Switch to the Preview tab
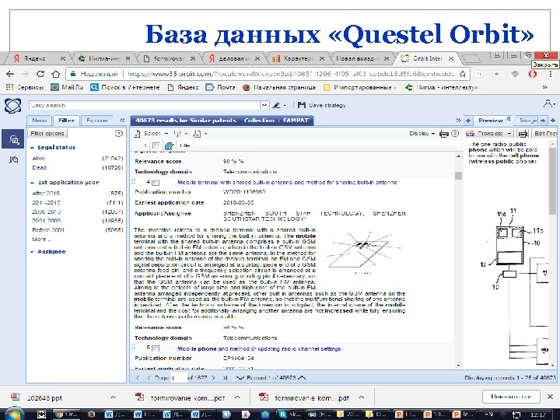The width and height of the screenshot is (560, 420). point(493,121)
